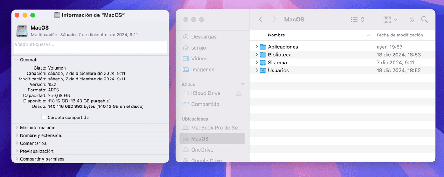The height and width of the screenshot is (177, 444).
Task: Collapse the iCloud sidebar section
Action: 242,84
